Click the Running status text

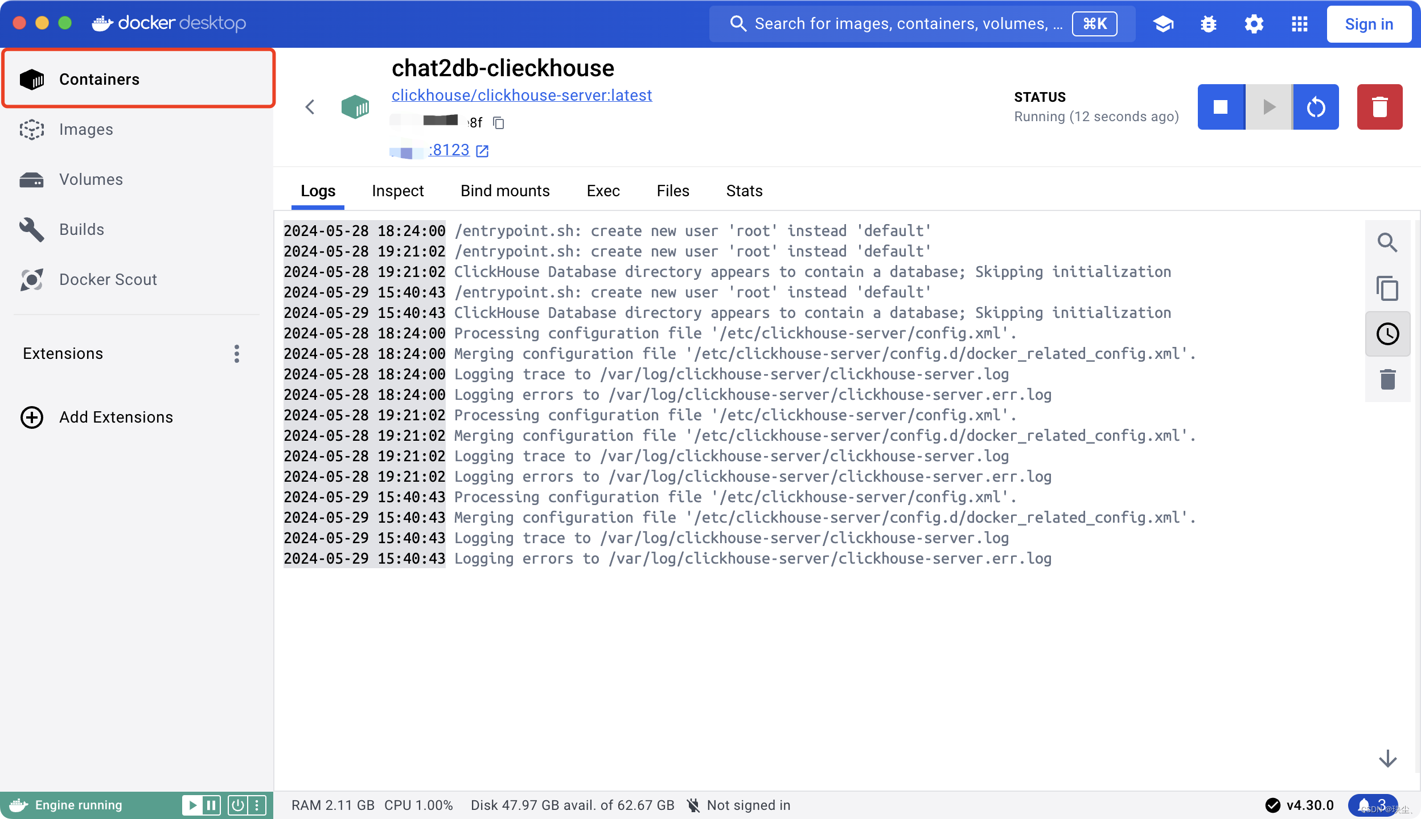pyautogui.click(x=1096, y=117)
